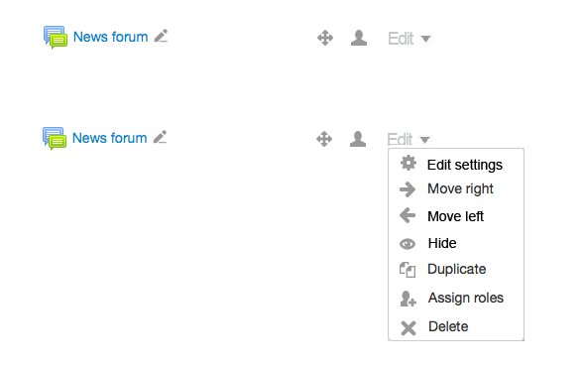The height and width of the screenshot is (369, 584).
Task: Click the forum chat bubble icon in top row
Action: tap(56, 38)
